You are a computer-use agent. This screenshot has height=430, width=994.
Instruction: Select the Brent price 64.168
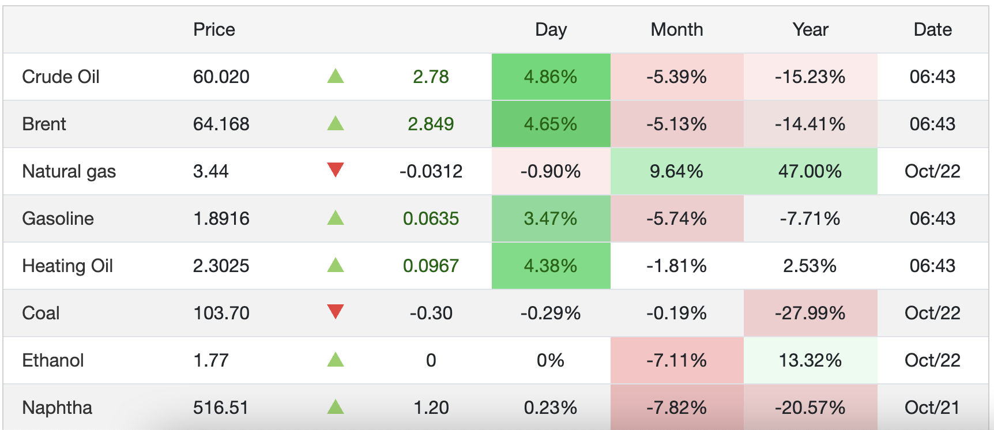click(x=221, y=124)
